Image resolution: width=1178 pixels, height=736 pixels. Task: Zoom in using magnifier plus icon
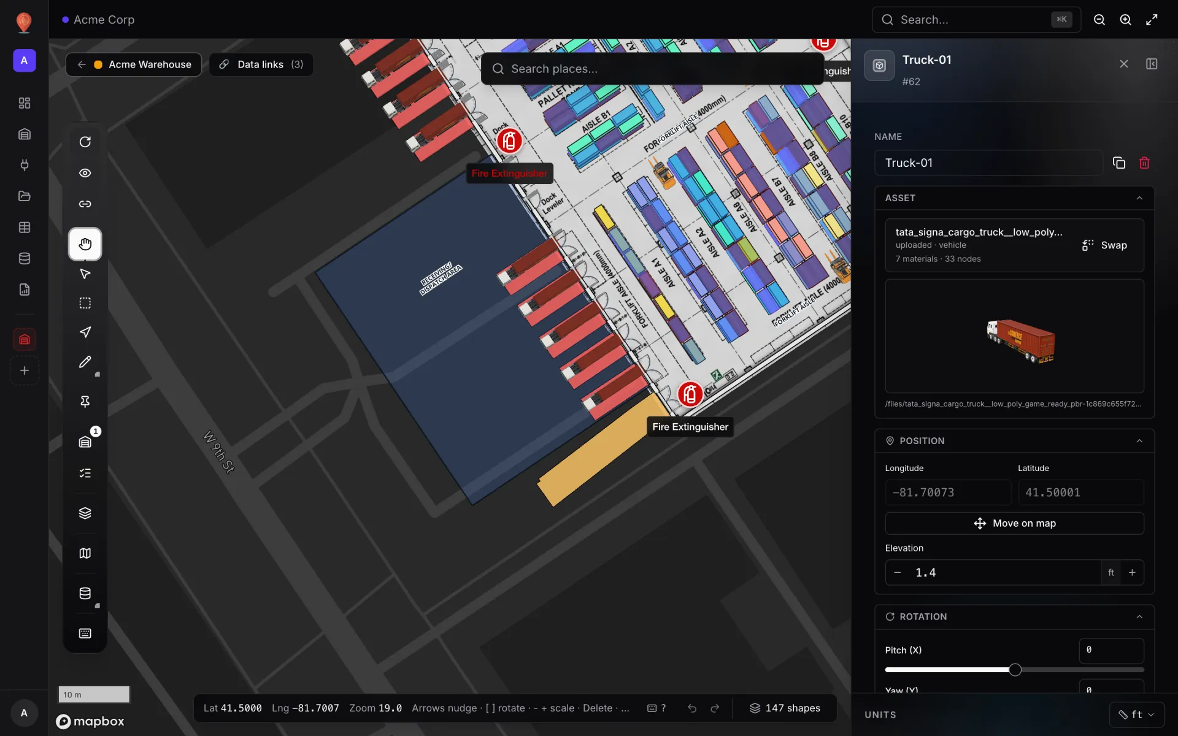[x=1126, y=20]
